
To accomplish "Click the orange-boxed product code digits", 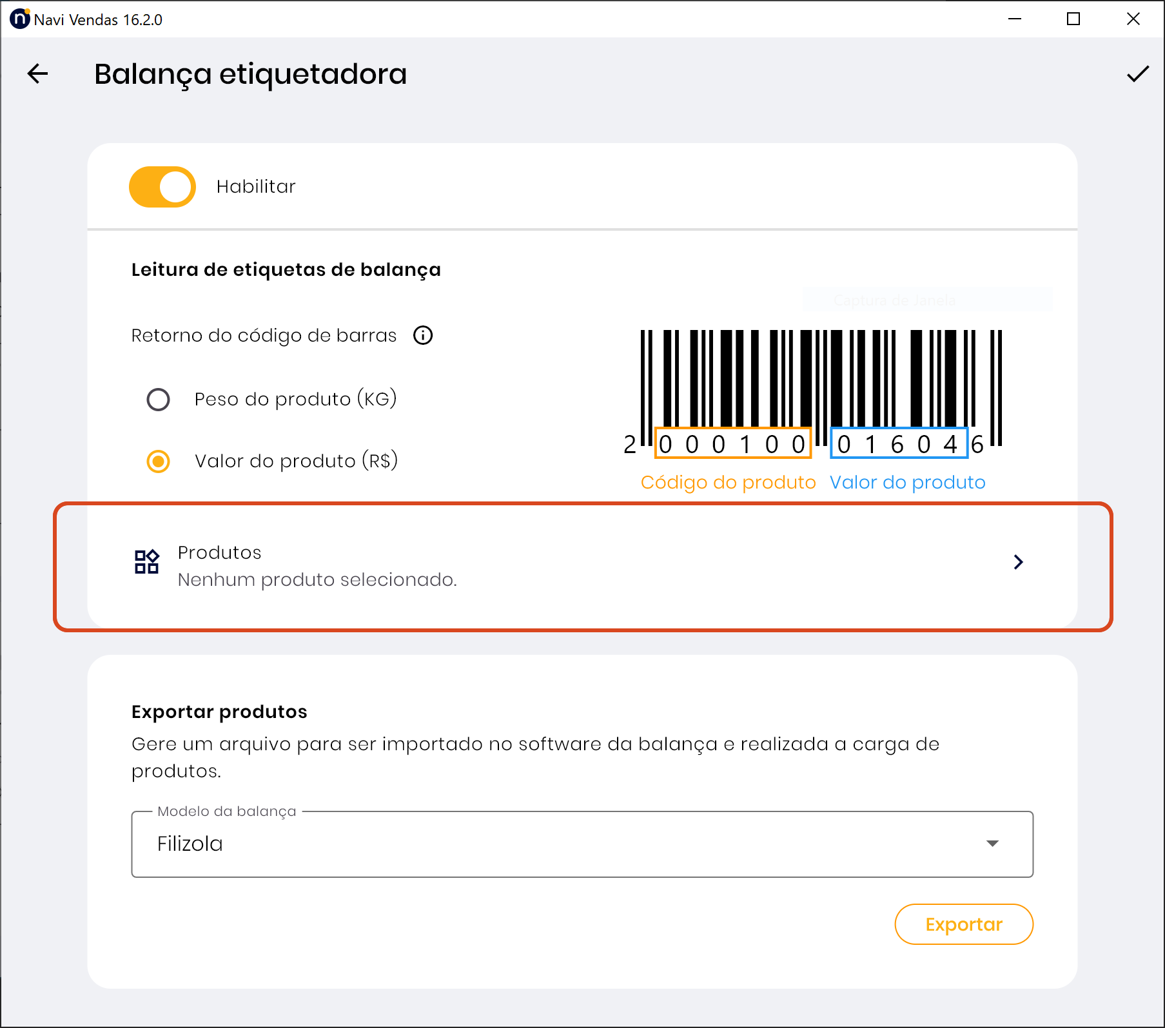I will coord(732,444).
